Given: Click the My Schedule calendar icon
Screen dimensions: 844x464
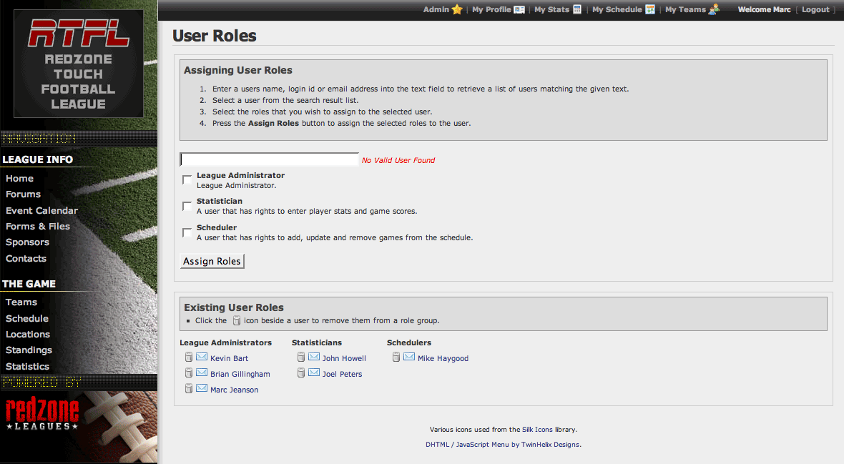Looking at the screenshot, I should pos(650,9).
